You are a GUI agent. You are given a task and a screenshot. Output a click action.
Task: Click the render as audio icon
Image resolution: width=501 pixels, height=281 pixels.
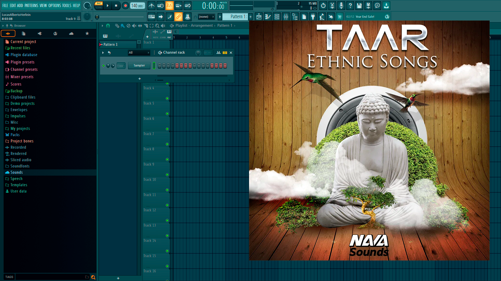click(368, 5)
